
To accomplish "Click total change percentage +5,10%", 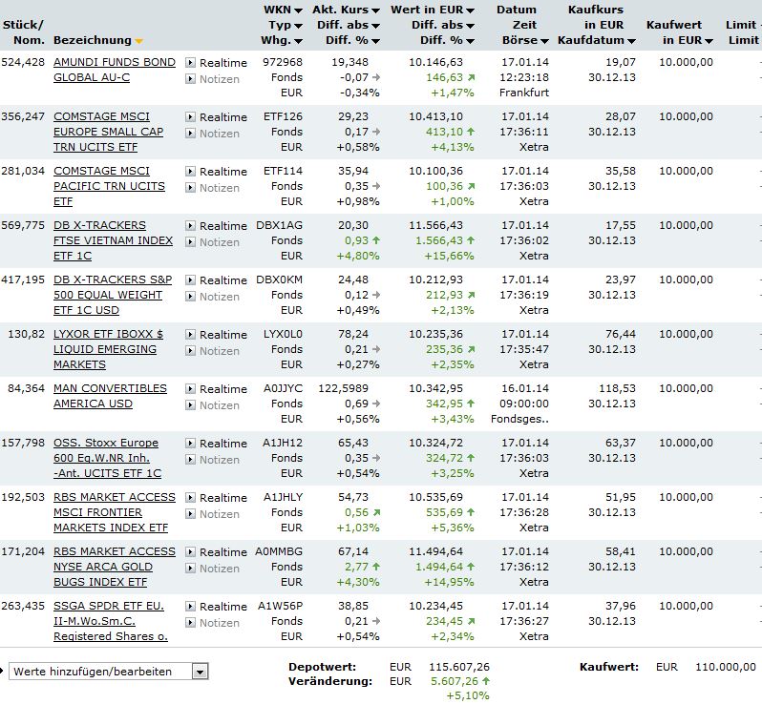I will 468,695.
